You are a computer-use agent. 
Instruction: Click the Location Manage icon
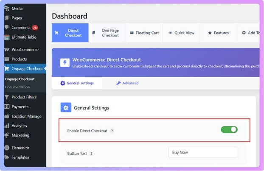[7, 116]
